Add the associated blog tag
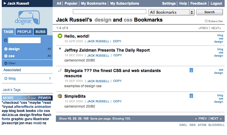Viewport: 227px width, 135px height. click(x=6, y=78)
